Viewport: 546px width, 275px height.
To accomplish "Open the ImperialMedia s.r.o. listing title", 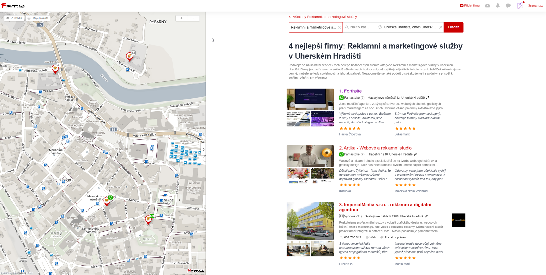I will click(x=385, y=207).
